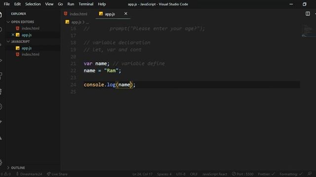The image size is (316, 177).
Task: Click line number 23 in the gutter
Action: 74,78
